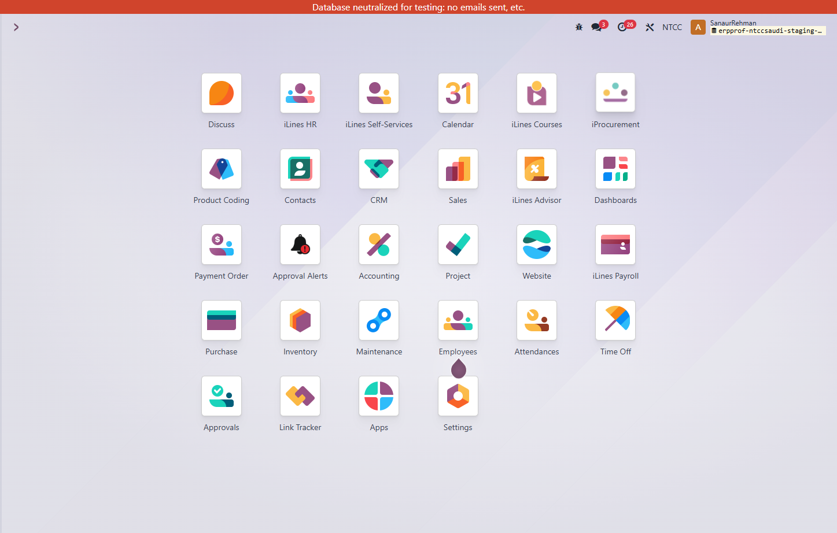
Task: Open the conversations messages icon
Action: (x=596, y=27)
